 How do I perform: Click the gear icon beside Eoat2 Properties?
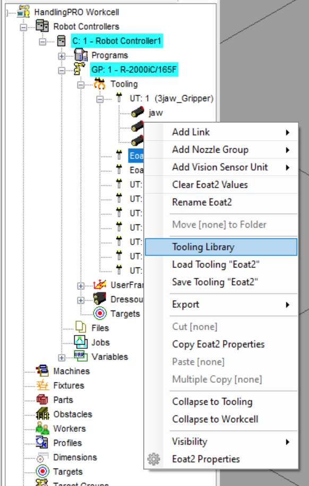[x=153, y=459]
